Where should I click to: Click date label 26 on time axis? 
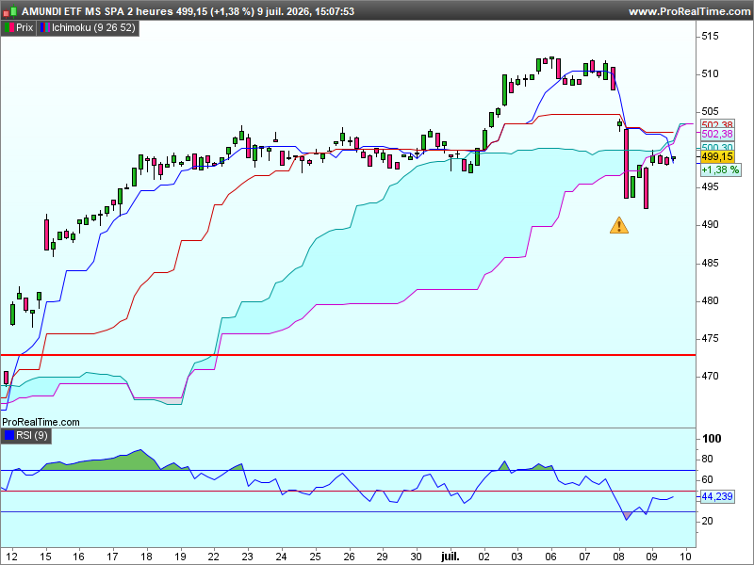(x=349, y=557)
